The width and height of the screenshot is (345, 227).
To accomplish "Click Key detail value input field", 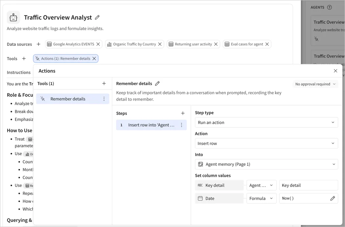I will point(309,185).
